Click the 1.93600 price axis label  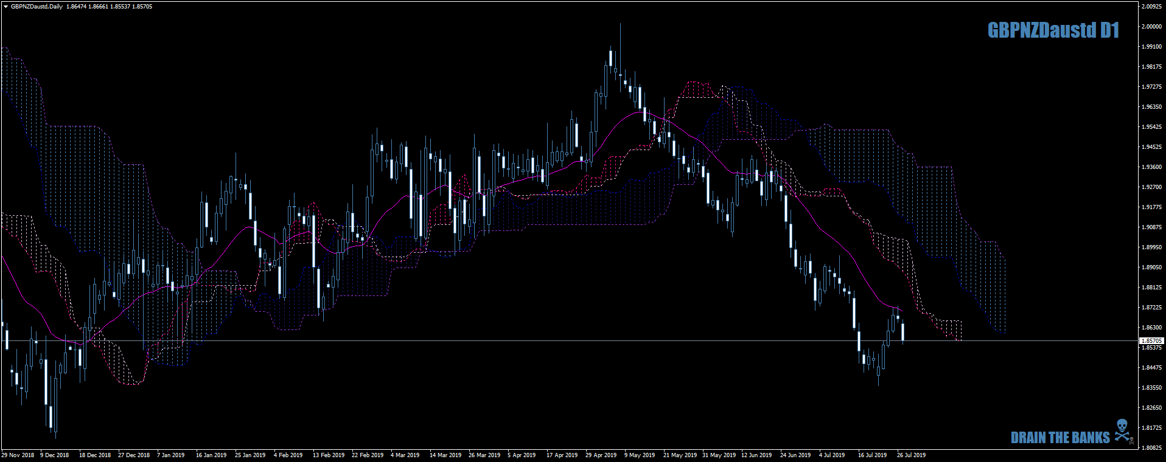1151,167
